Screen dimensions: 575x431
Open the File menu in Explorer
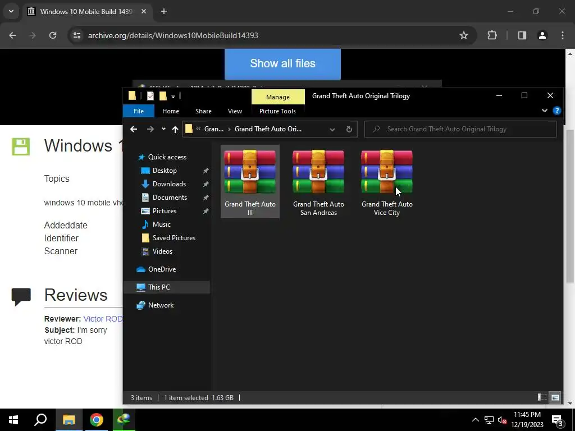pos(139,111)
